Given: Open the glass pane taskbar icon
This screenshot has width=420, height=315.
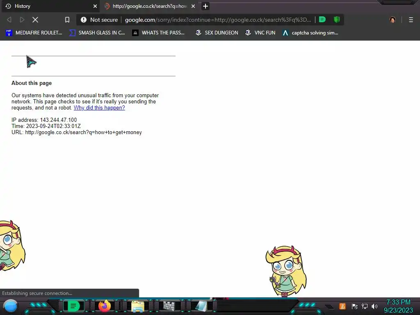Looking at the screenshot, I should [x=201, y=306].
